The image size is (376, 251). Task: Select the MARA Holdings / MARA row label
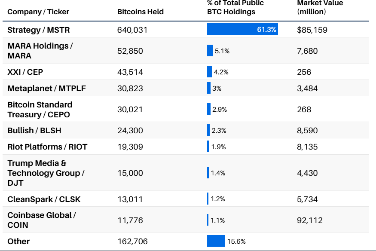pyautogui.click(x=40, y=51)
